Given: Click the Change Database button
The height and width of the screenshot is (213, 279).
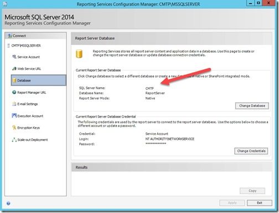Looking at the screenshot, I should point(252,106).
